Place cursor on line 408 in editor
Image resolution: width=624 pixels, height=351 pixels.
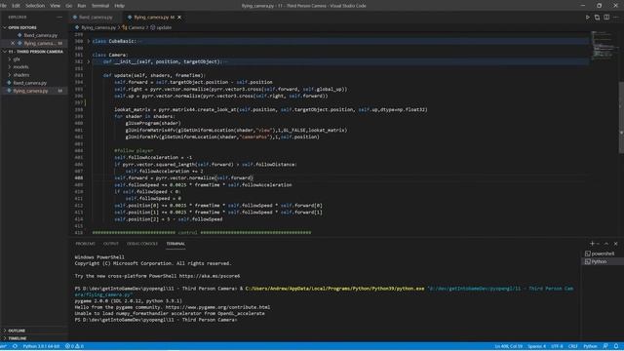coord(183,177)
